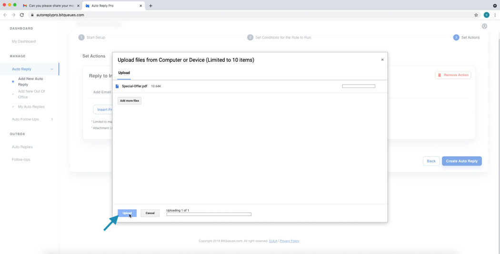Close the Gmail browser tab
This screenshot has height=254, width=500.
78,6
